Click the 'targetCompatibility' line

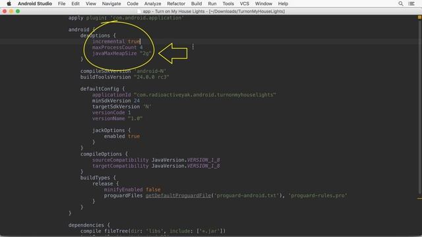pos(156,165)
